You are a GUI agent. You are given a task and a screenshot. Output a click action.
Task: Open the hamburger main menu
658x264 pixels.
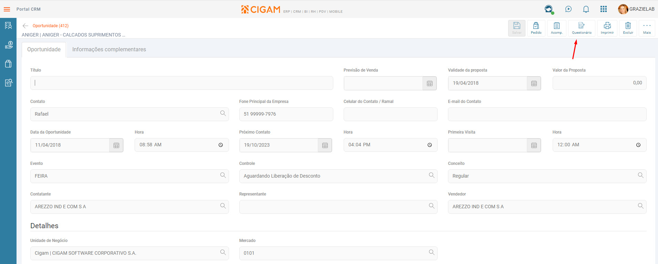point(7,9)
